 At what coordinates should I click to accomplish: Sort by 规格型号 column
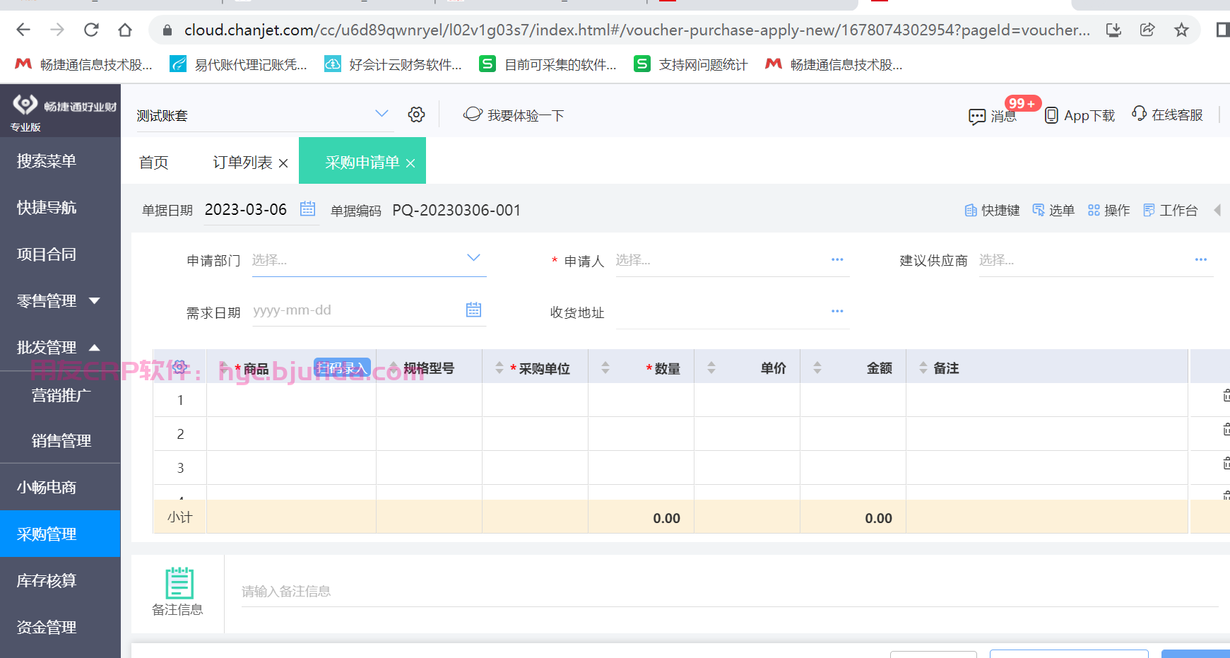(x=394, y=368)
